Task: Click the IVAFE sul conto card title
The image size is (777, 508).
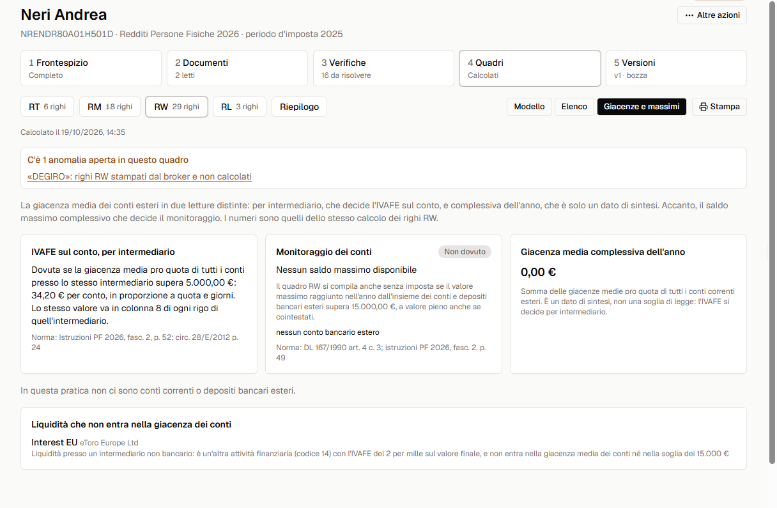Action: coord(103,252)
